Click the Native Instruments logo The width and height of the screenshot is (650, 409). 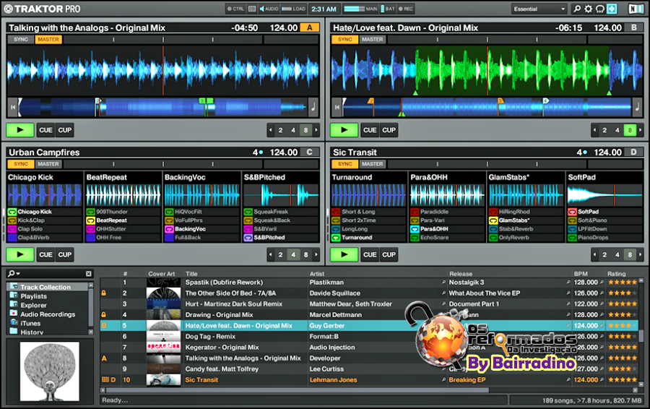[636, 9]
